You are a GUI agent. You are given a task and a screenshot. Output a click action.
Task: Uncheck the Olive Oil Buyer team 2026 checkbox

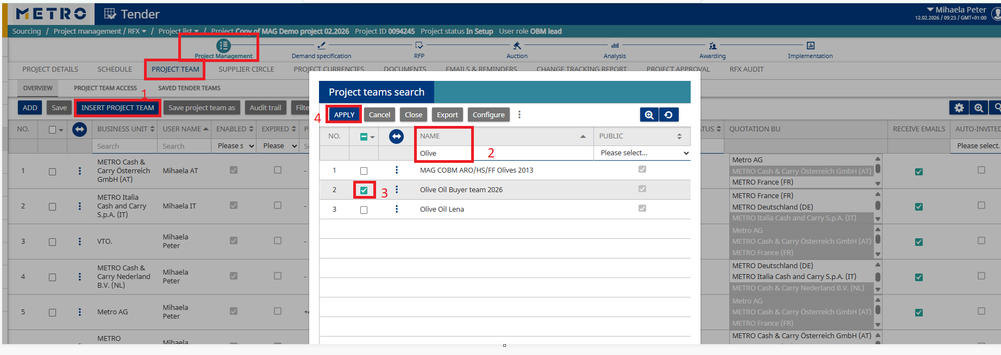[364, 191]
